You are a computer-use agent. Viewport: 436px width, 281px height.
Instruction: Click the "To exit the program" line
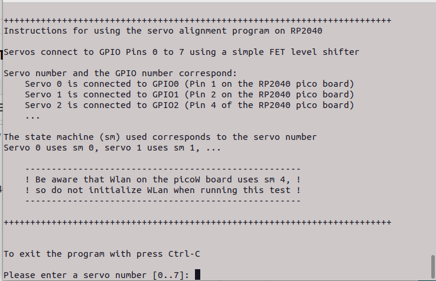point(100,254)
